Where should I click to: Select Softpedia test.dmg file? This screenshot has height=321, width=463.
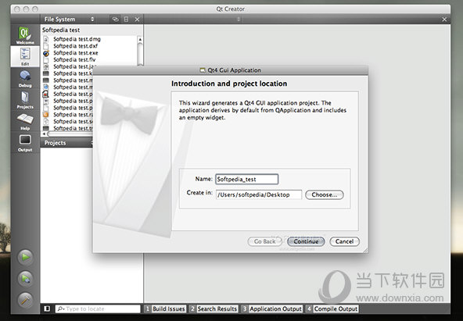tap(77, 39)
